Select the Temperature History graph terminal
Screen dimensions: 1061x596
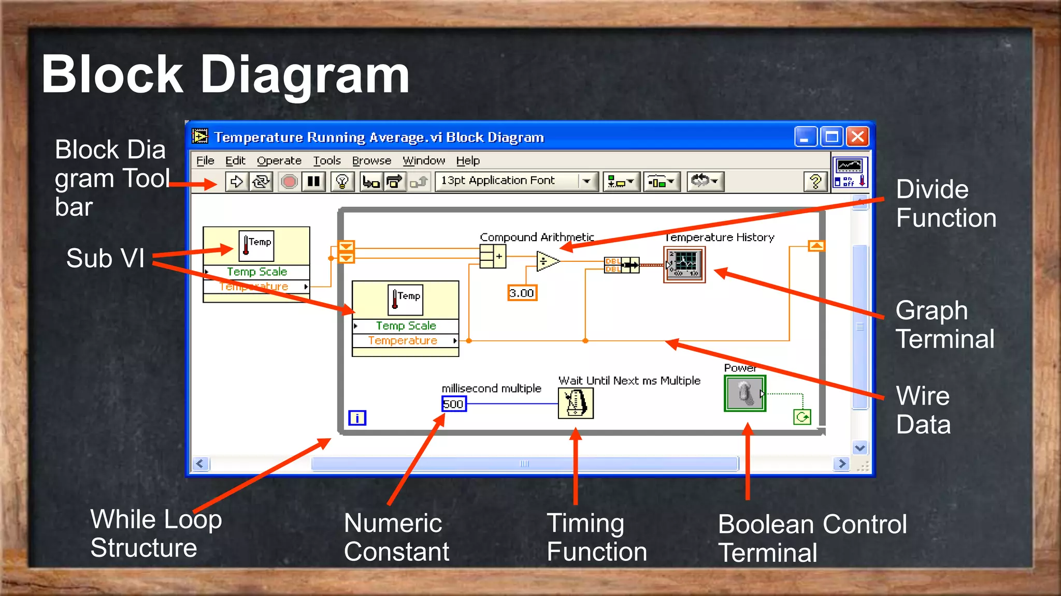(x=684, y=264)
